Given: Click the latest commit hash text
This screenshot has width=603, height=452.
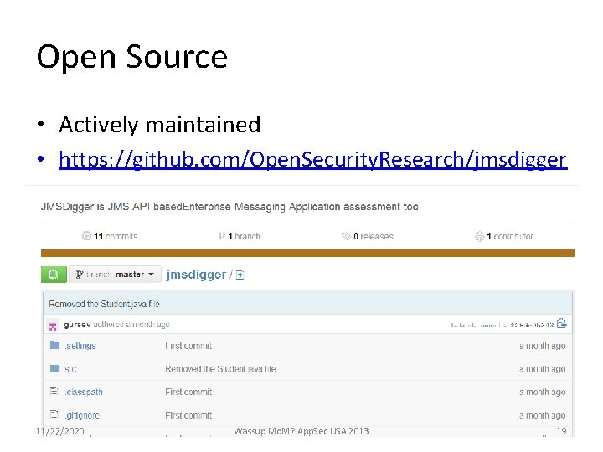Looking at the screenshot, I should tap(533, 325).
